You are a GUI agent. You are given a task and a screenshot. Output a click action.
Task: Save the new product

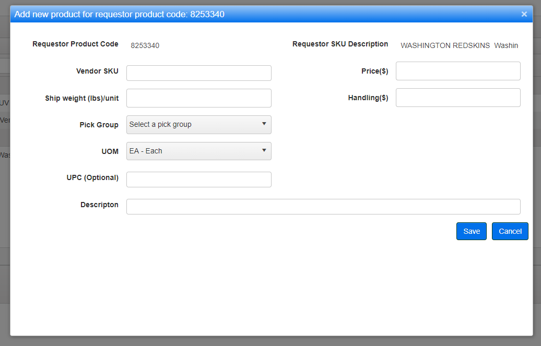[x=472, y=231]
